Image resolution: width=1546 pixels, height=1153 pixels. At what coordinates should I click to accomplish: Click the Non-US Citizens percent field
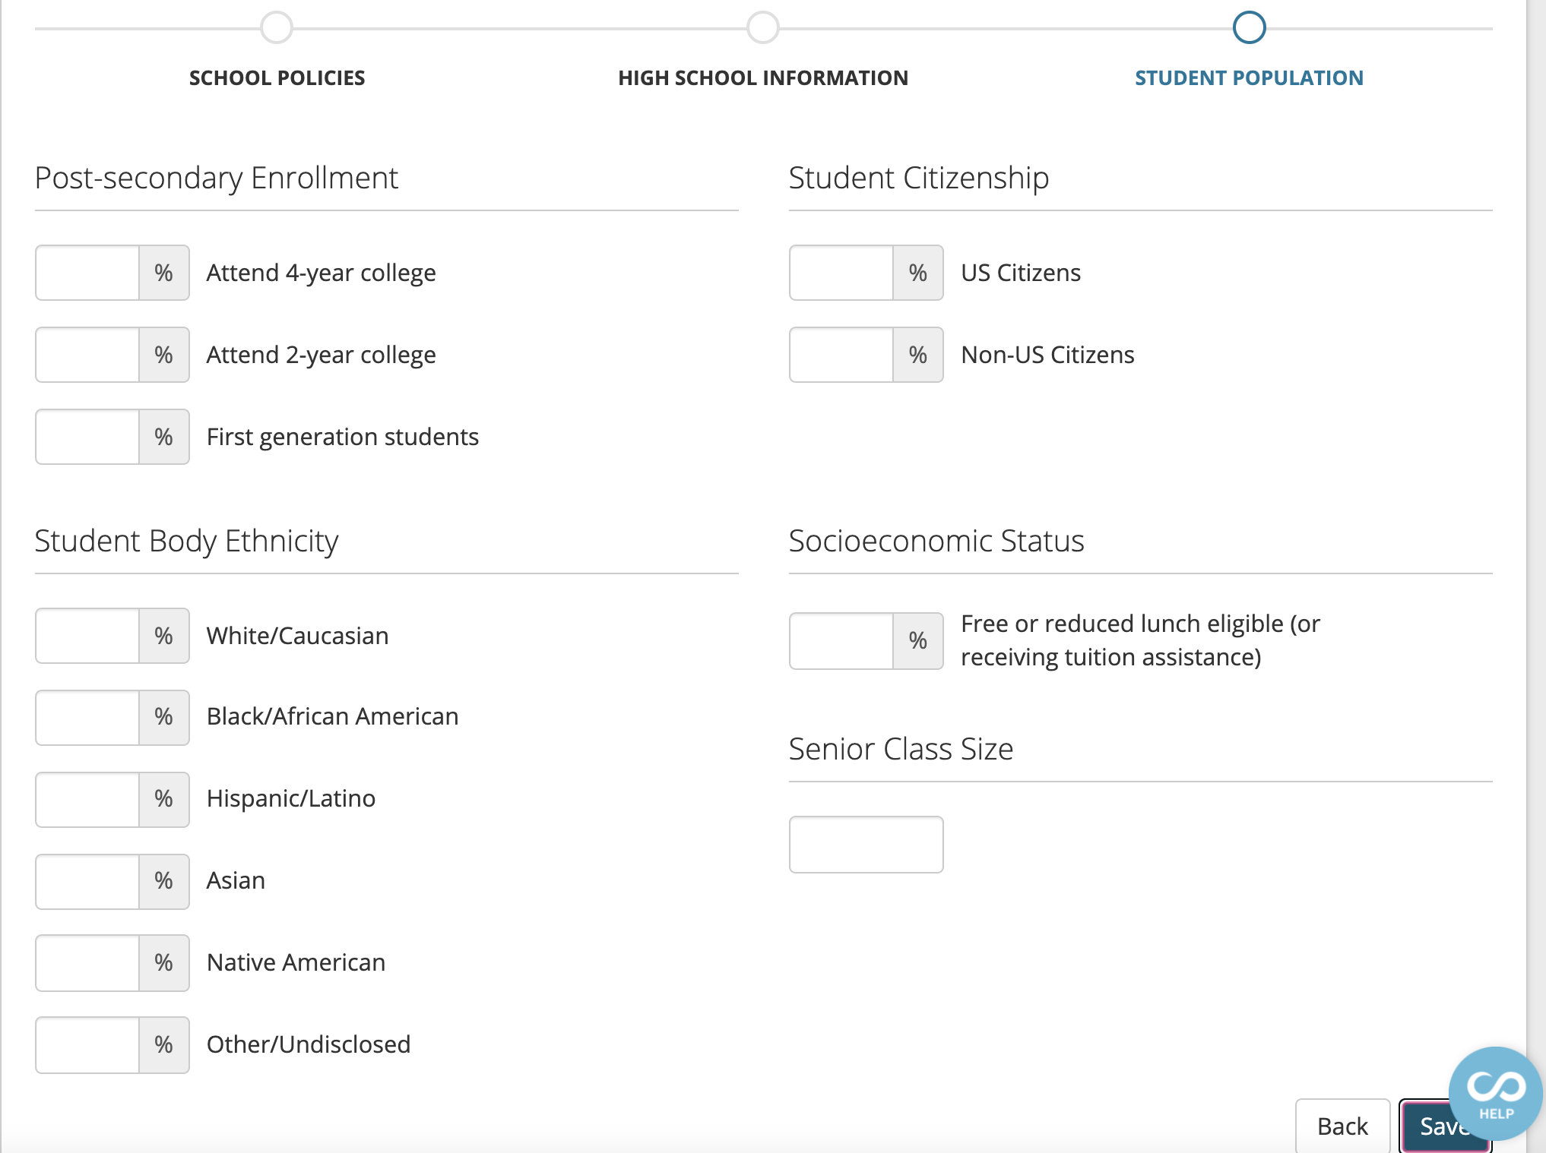pos(841,355)
